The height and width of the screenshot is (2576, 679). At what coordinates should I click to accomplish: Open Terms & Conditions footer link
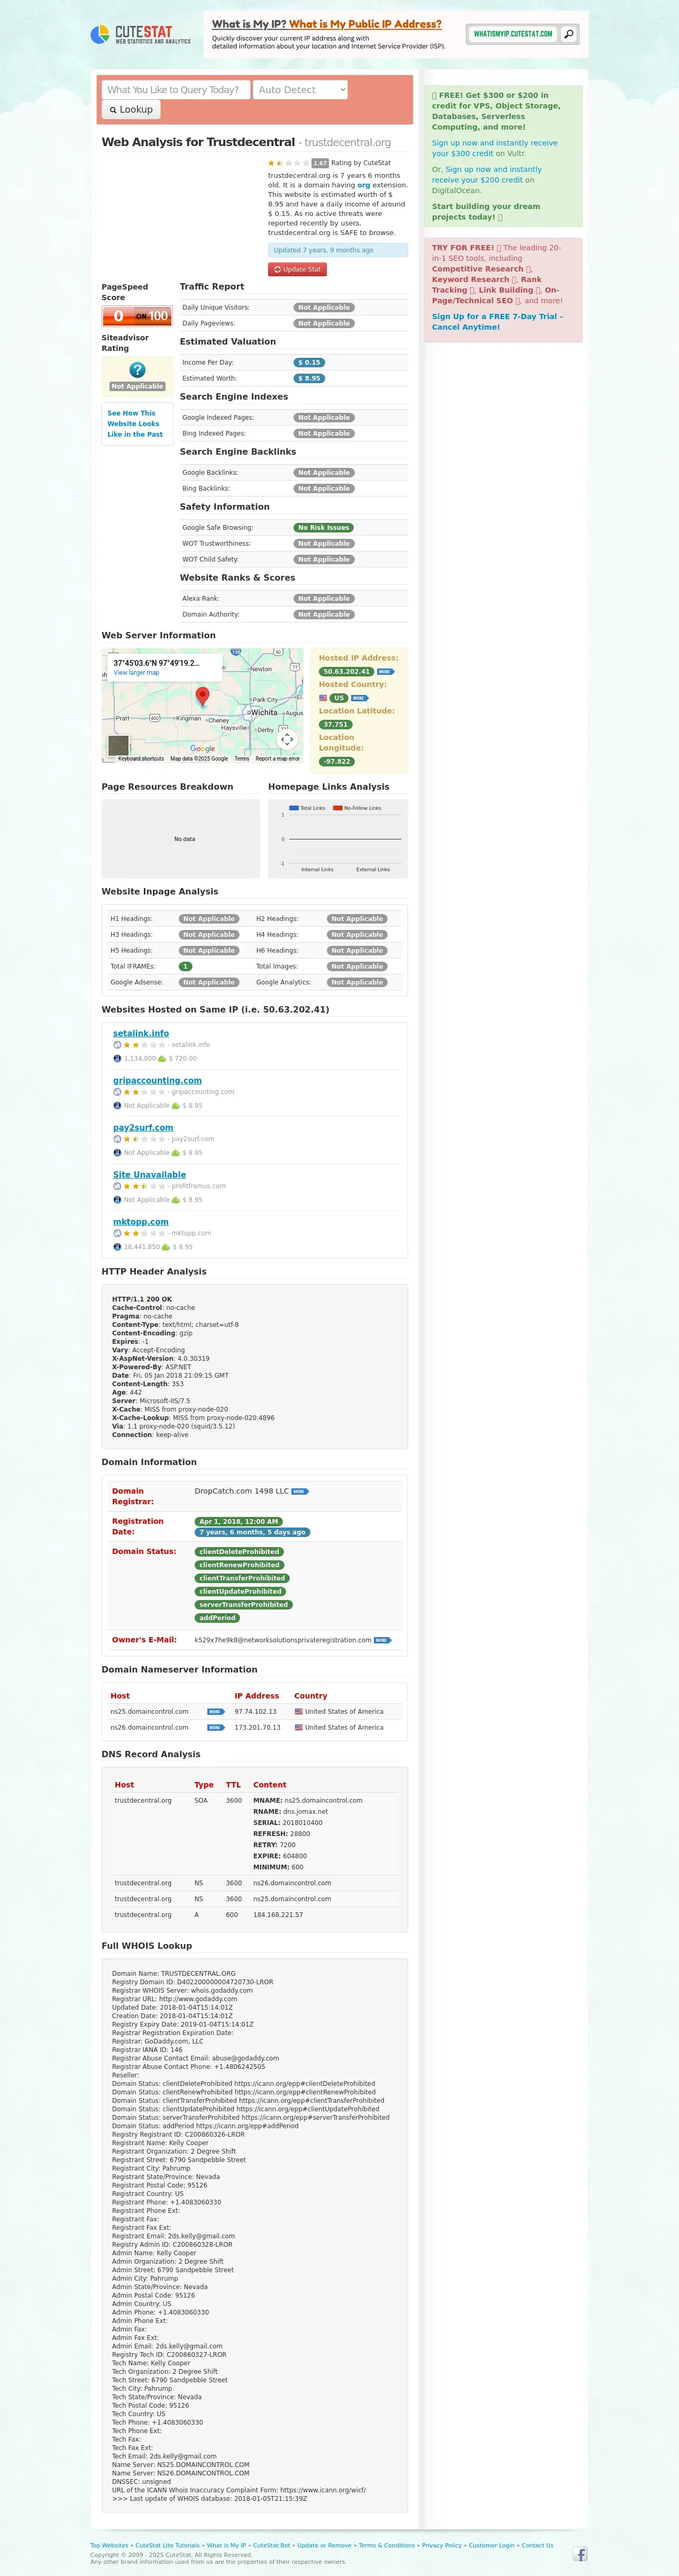pos(387,2545)
